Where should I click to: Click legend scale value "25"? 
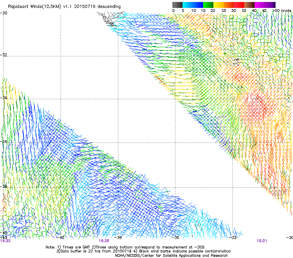(224, 11)
